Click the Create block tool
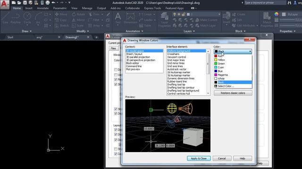Viewport: 302px width, 169px height. 239,15
